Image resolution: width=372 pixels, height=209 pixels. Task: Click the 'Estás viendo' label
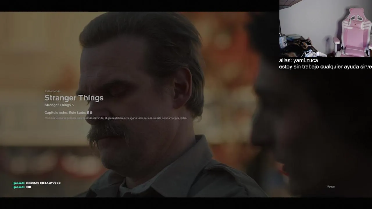tap(53, 91)
